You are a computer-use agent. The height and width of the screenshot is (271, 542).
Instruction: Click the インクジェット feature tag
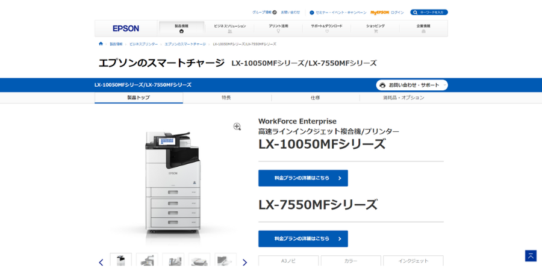click(x=413, y=261)
